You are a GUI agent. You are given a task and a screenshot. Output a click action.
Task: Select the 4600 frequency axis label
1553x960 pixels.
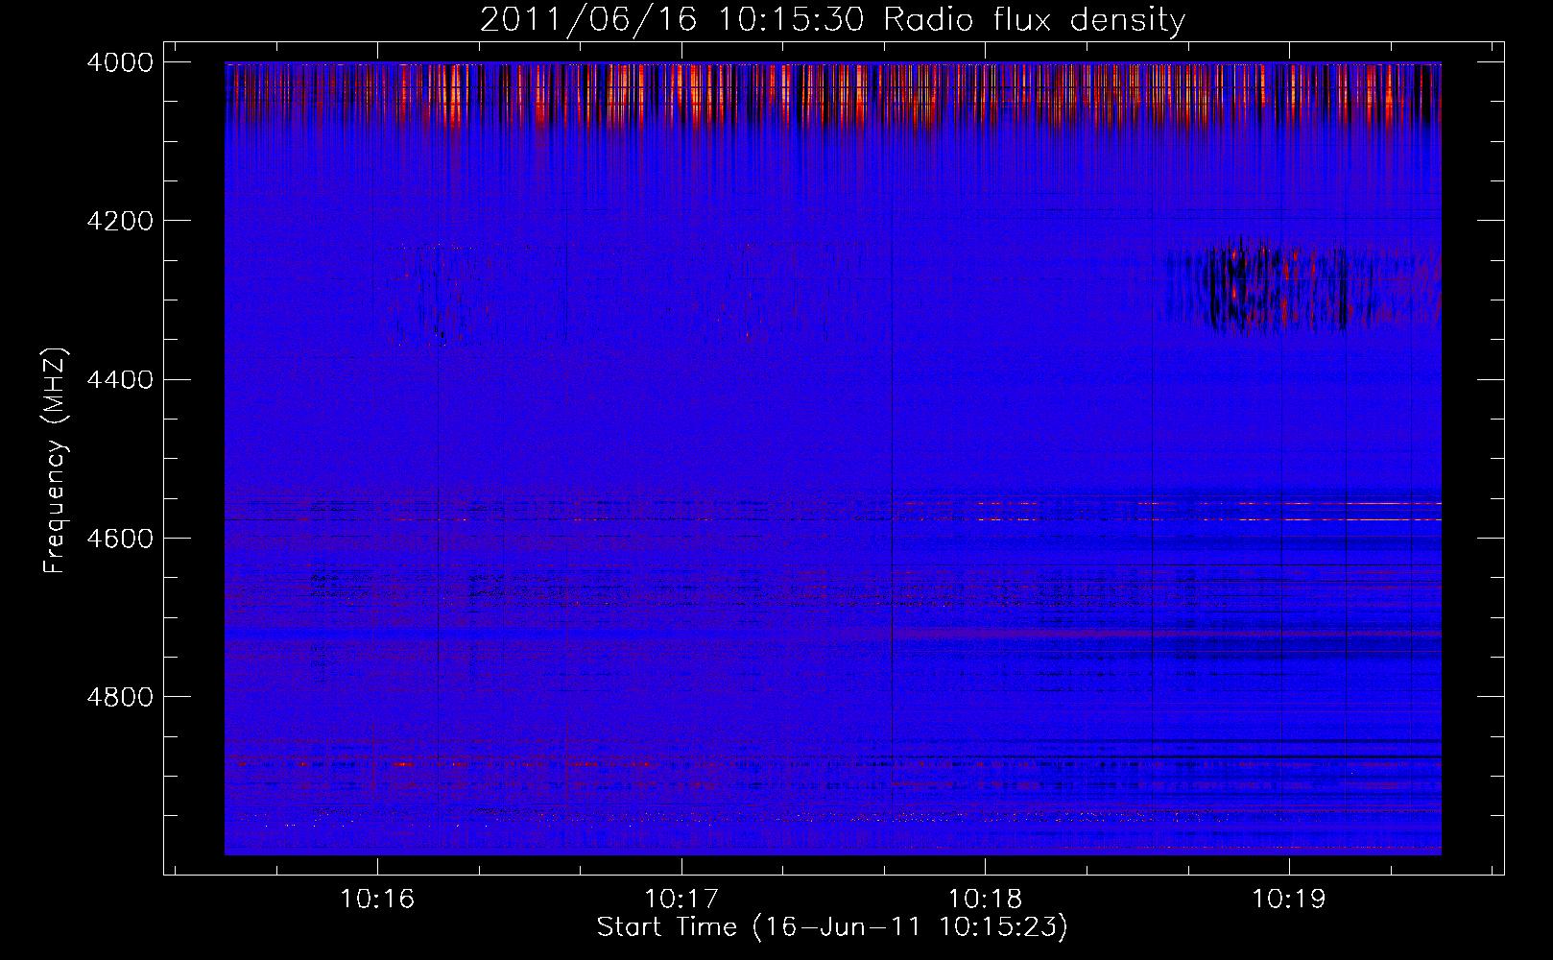click(x=120, y=539)
